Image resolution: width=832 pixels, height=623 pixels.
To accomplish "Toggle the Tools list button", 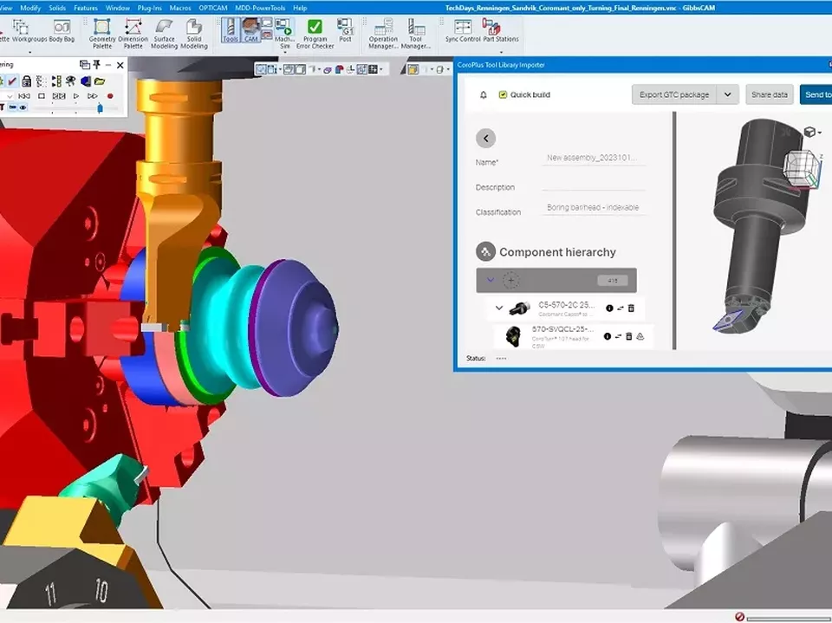I will point(231,30).
